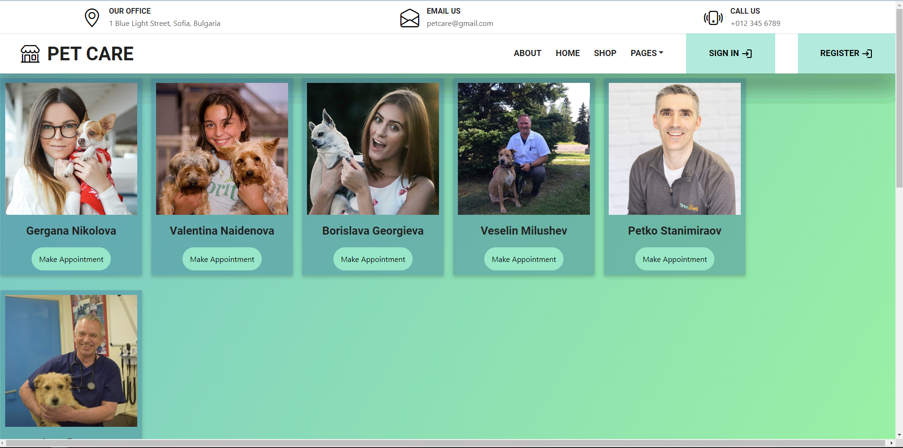The image size is (903, 448).
Task: Click the pet shop storefront logo icon
Action: 30,54
